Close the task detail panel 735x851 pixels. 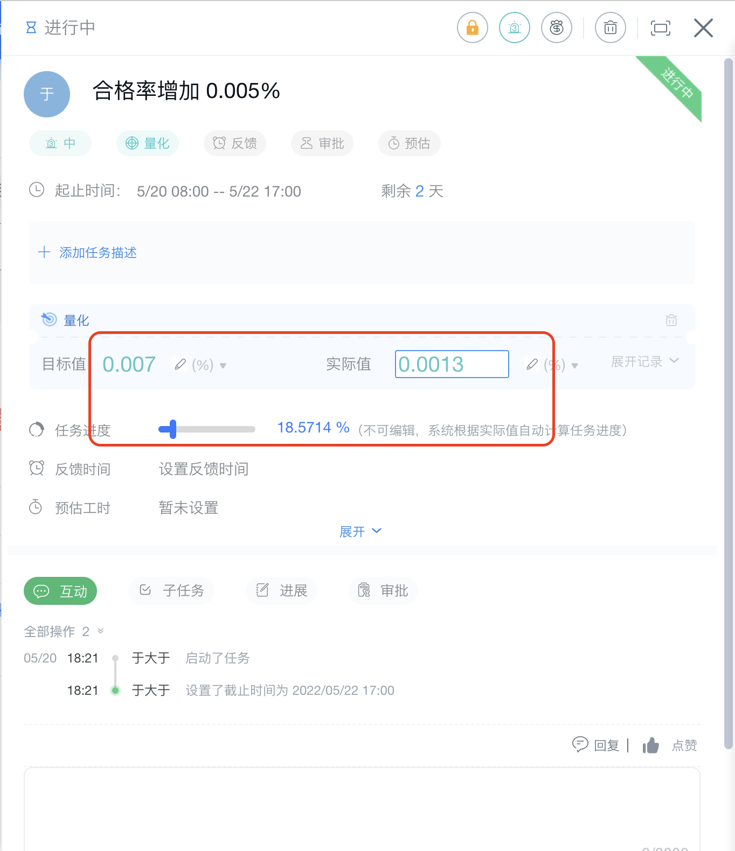click(x=703, y=28)
